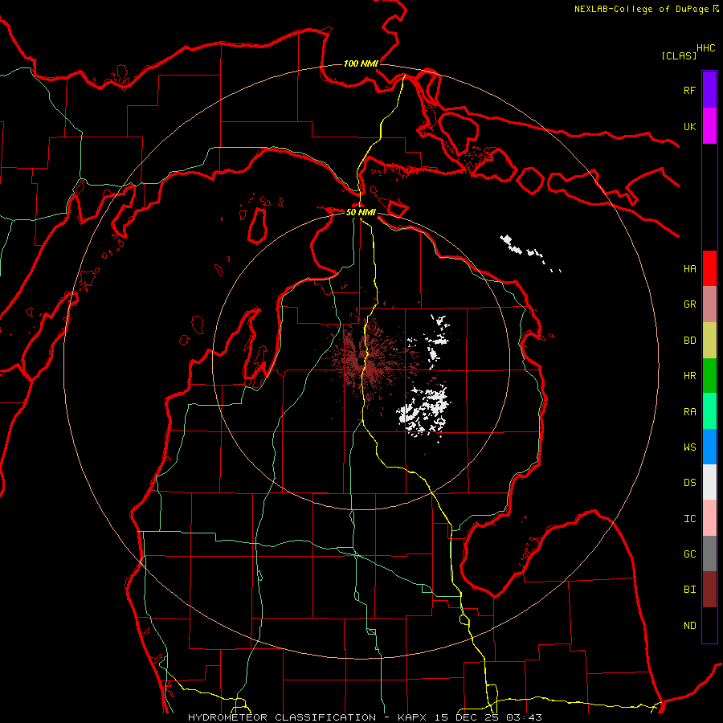Click the RA legend label
The image size is (723, 723).
[690, 412]
